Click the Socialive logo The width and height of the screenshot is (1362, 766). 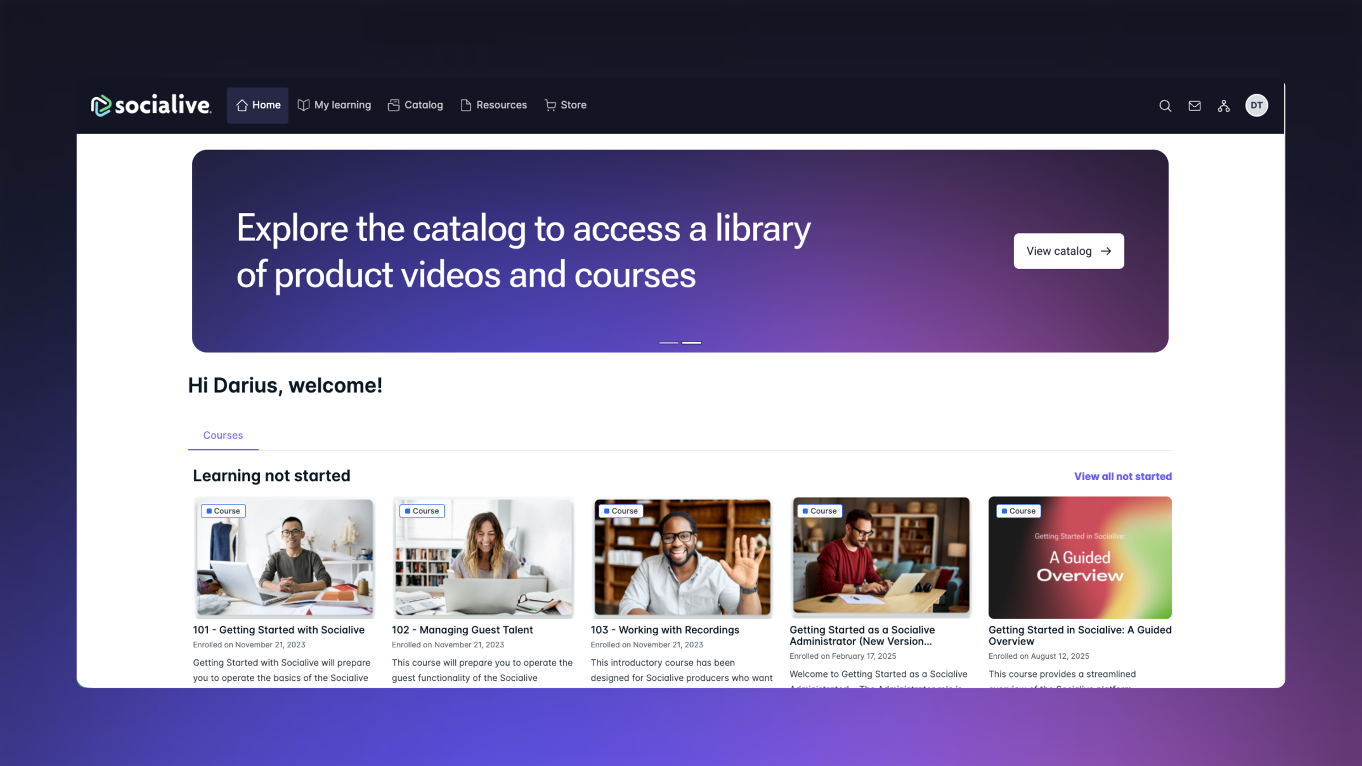tap(151, 105)
